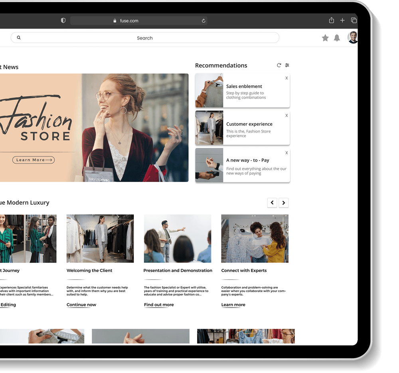
Task: Open bottom-row thumbnail with blue dress shopper
Action: [x=246, y=336]
